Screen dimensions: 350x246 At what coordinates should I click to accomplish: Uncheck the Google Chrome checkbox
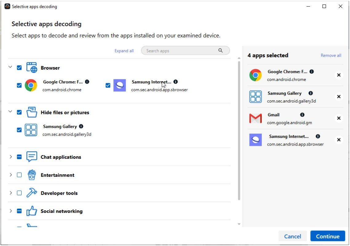coord(19,85)
